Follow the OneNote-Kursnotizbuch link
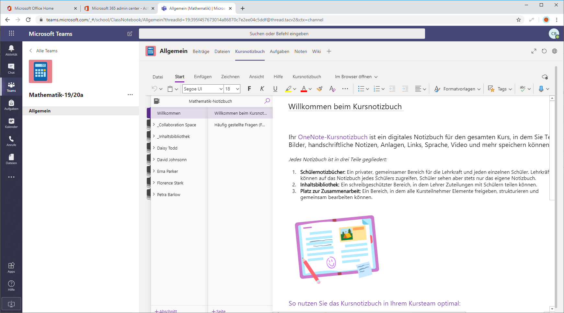The height and width of the screenshot is (313, 564). pos(333,137)
